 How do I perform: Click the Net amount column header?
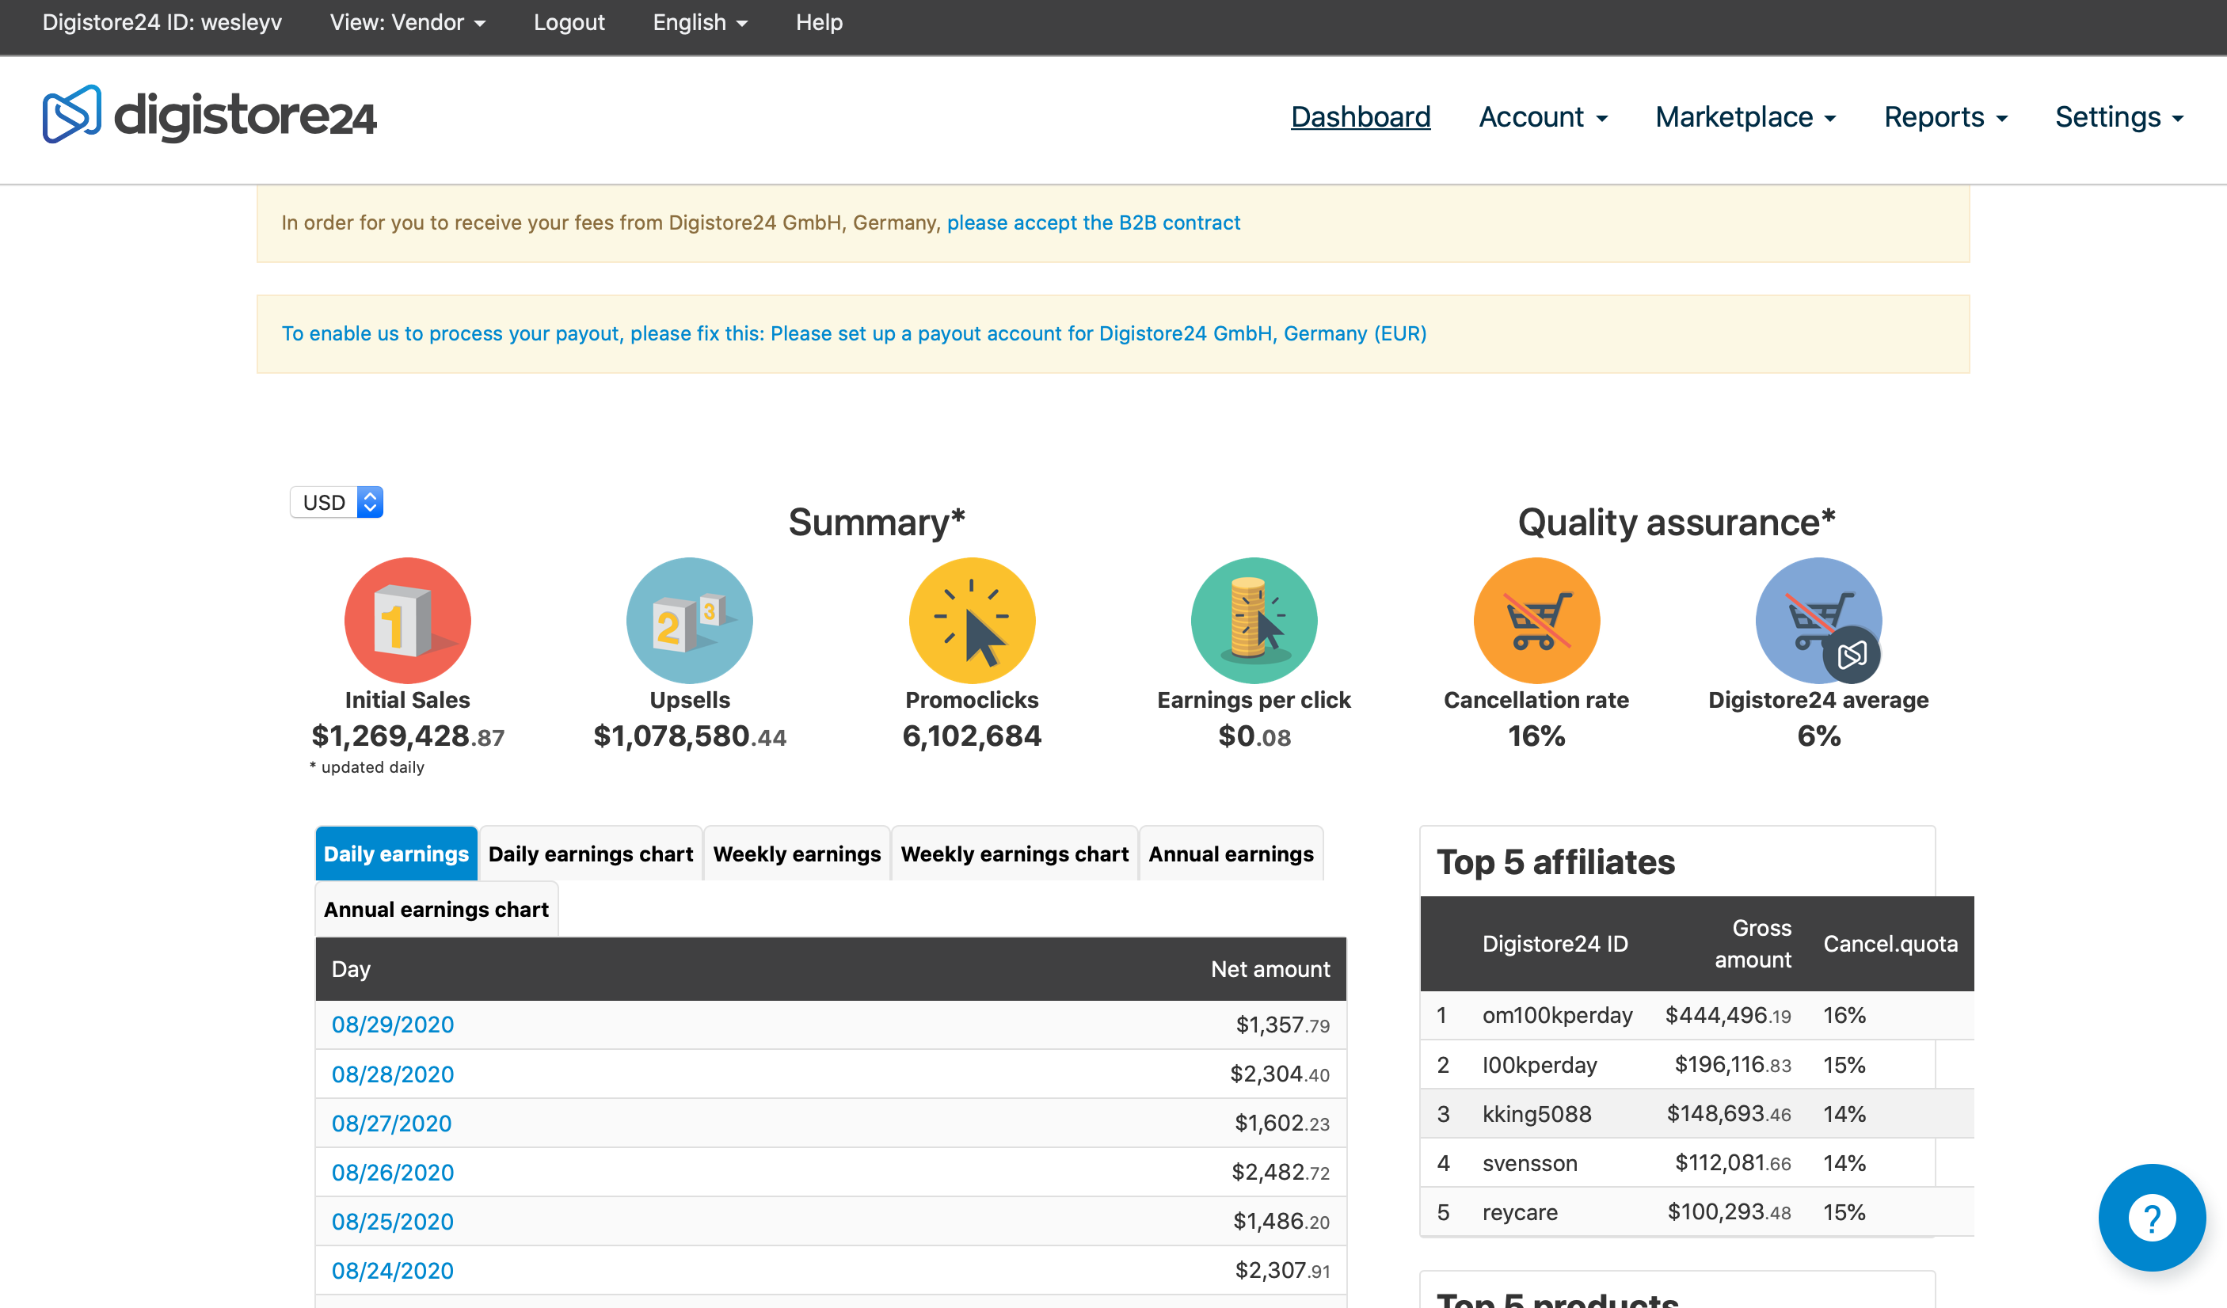click(1270, 968)
